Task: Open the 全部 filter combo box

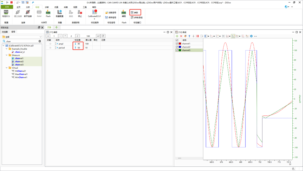Action: (x=22, y=37)
